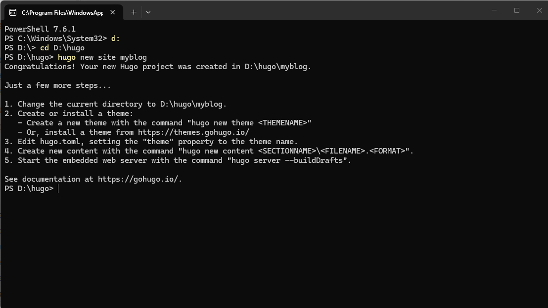Click the PowerShell 7.6.1 version line
The height and width of the screenshot is (308, 548).
coord(40,29)
